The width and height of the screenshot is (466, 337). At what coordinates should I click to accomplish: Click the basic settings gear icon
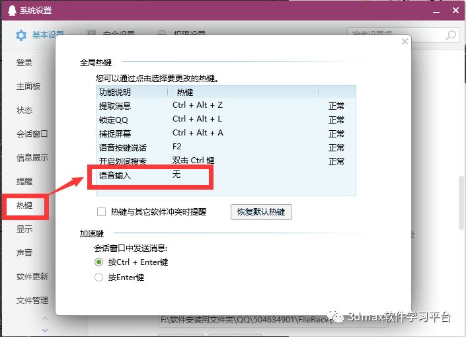21,36
